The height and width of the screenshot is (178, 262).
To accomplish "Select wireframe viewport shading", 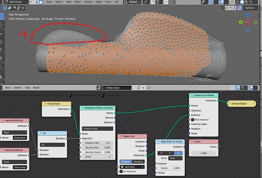I will 237,2.
